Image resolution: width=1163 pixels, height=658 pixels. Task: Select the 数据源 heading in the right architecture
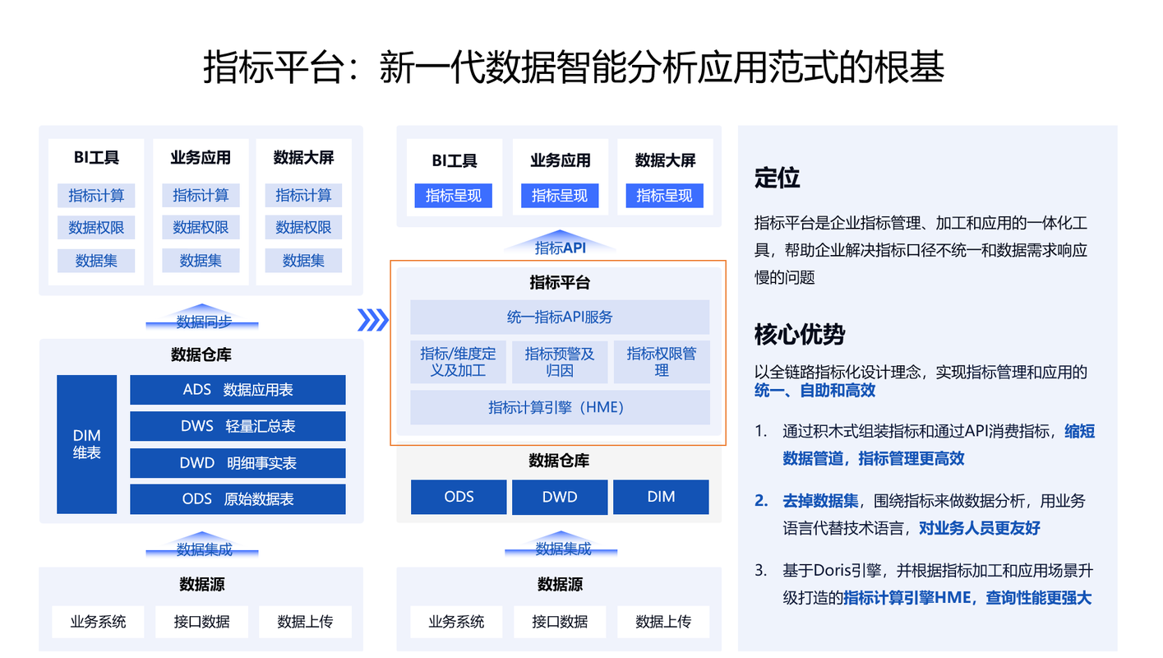561,585
